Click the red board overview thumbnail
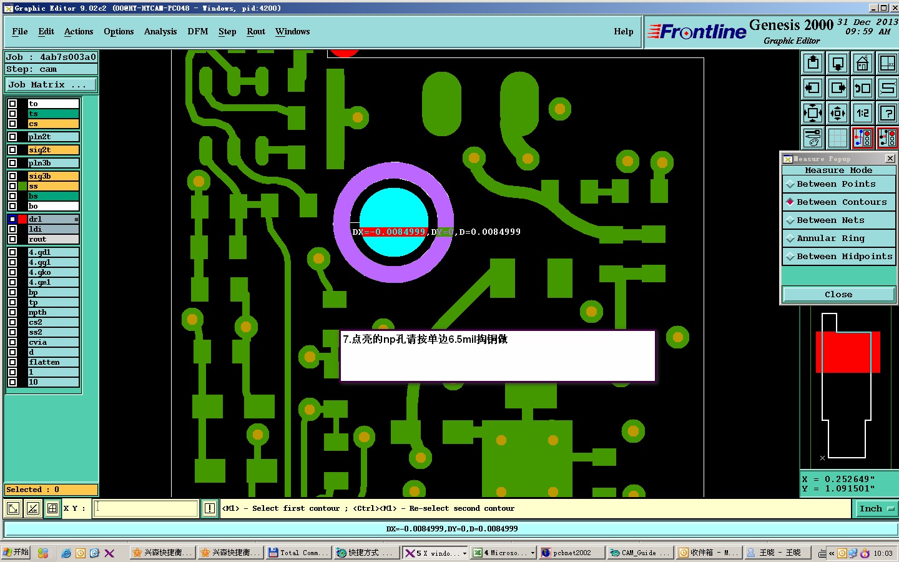 tap(847, 352)
